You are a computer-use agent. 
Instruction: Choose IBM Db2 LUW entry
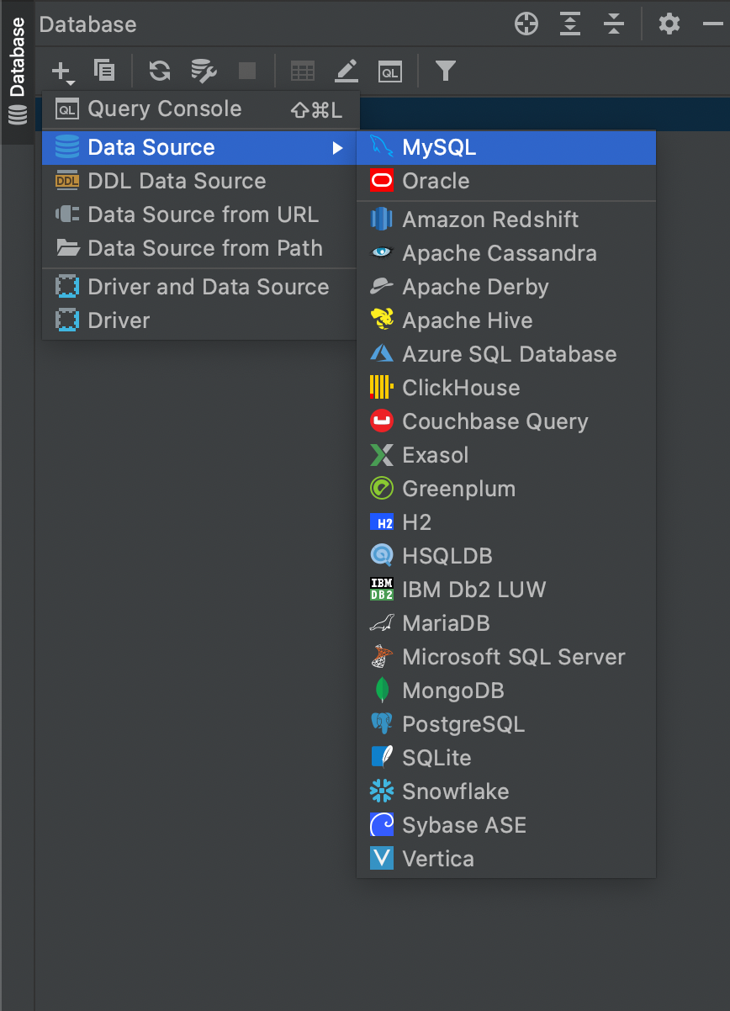pyautogui.click(x=506, y=590)
